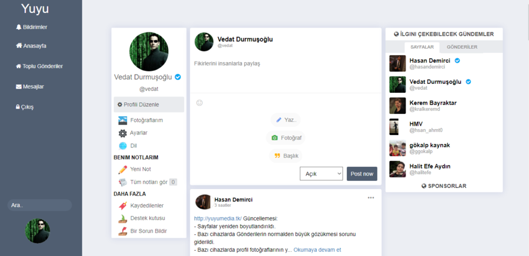Click the Destek kutusu icon
The image size is (529, 256).
click(123, 218)
